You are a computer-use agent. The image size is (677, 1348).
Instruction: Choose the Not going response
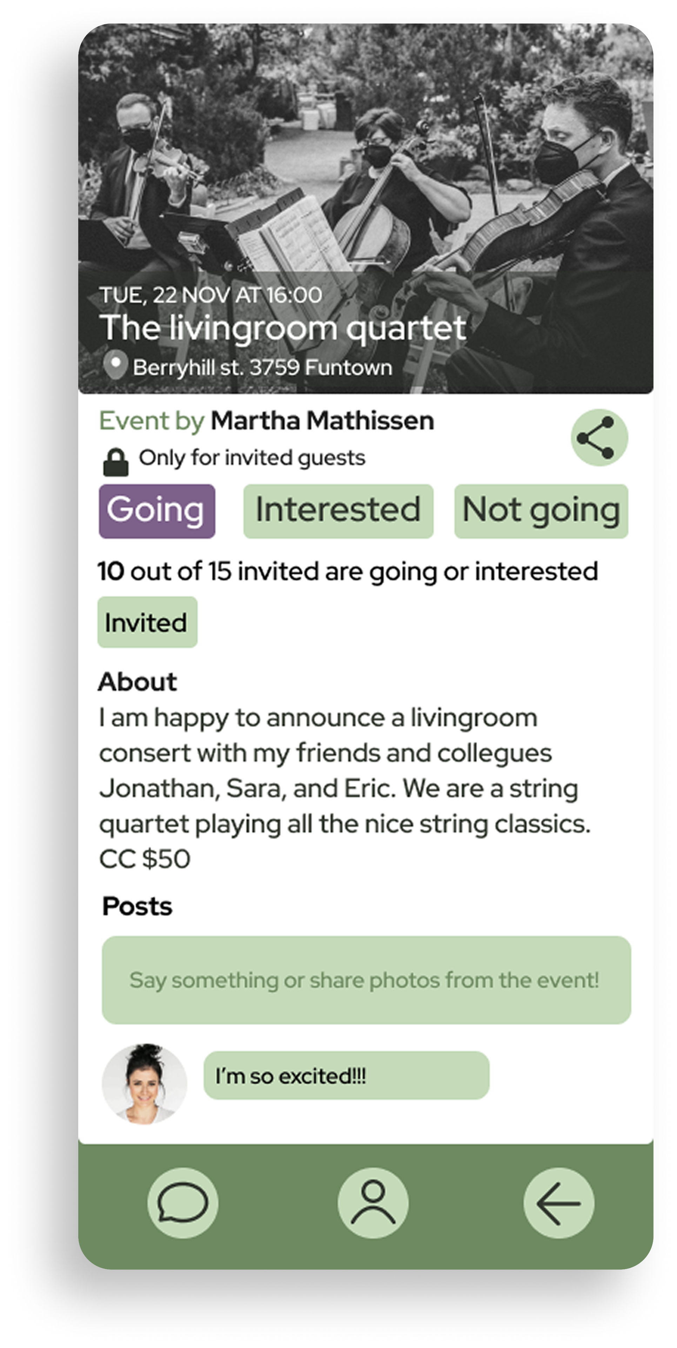[x=541, y=511]
